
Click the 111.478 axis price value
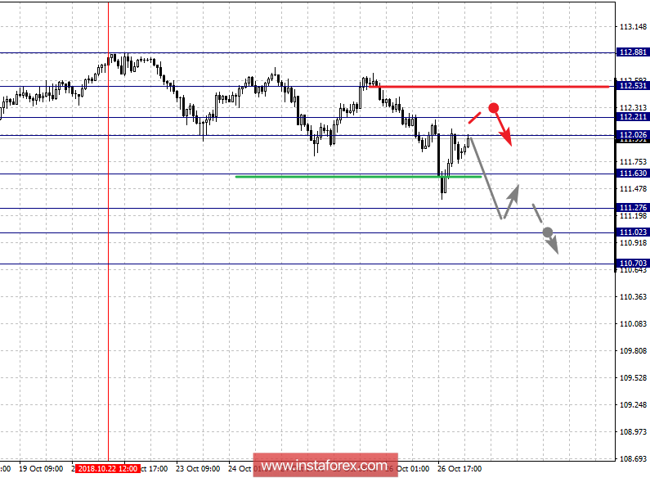click(633, 189)
